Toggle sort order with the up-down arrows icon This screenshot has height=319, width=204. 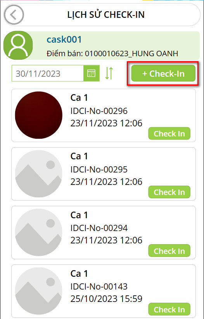click(109, 73)
